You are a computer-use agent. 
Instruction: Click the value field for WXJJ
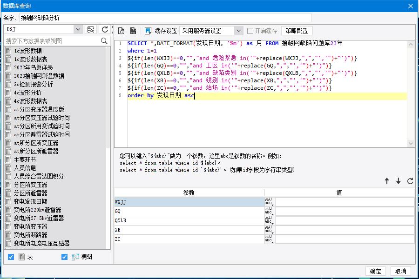[x=345, y=202]
